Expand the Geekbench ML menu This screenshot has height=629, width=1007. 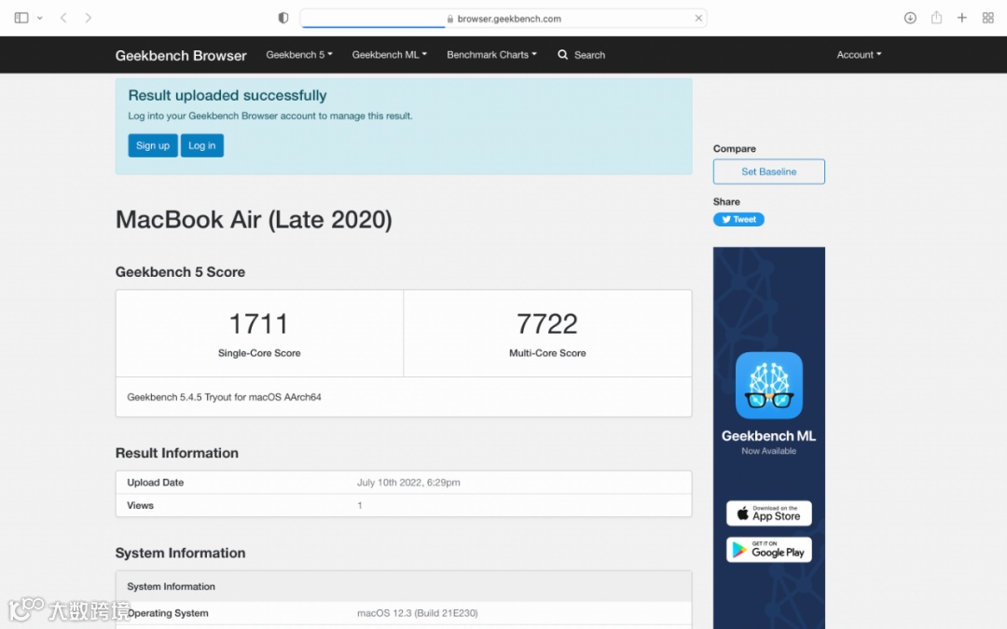[x=389, y=55]
